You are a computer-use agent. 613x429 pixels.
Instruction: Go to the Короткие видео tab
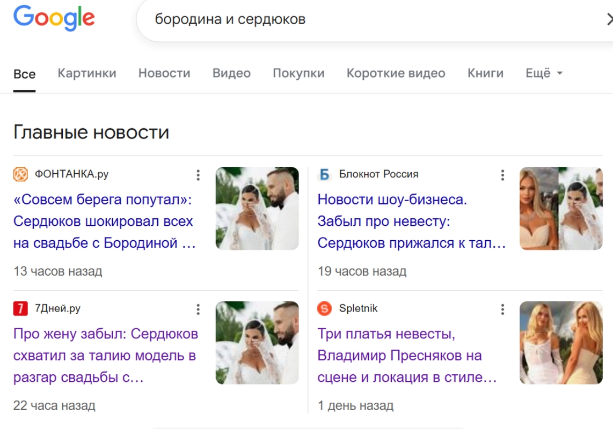coord(396,73)
